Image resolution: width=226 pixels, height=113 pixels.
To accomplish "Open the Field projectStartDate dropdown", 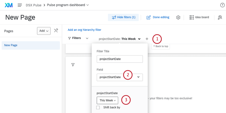I will [x=120, y=77].
